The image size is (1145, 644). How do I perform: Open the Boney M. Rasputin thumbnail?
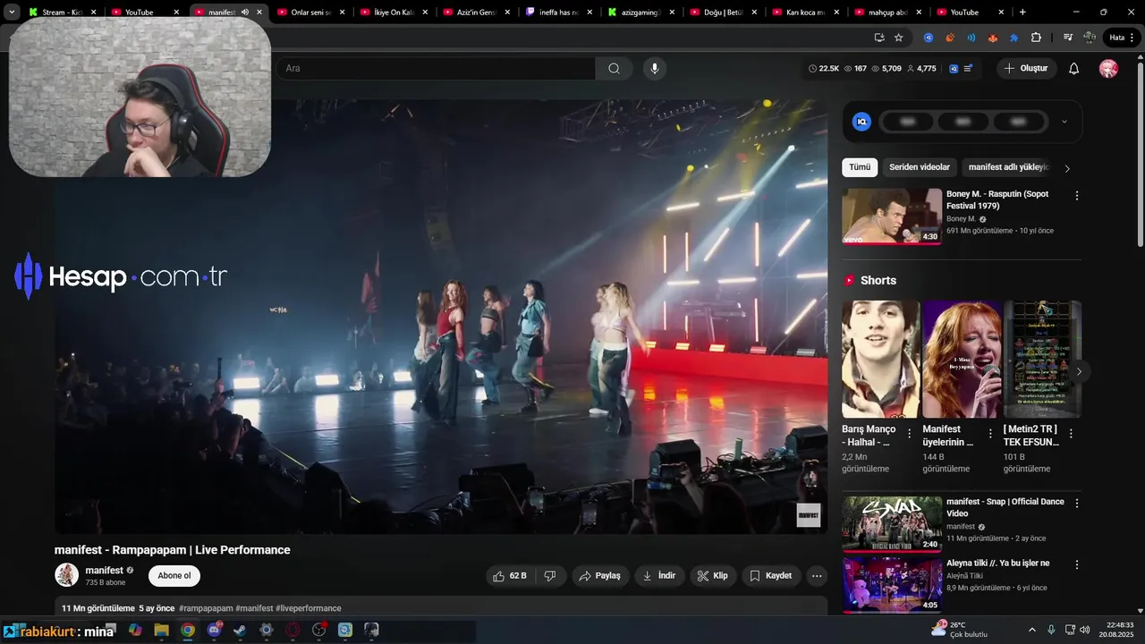pos(891,216)
